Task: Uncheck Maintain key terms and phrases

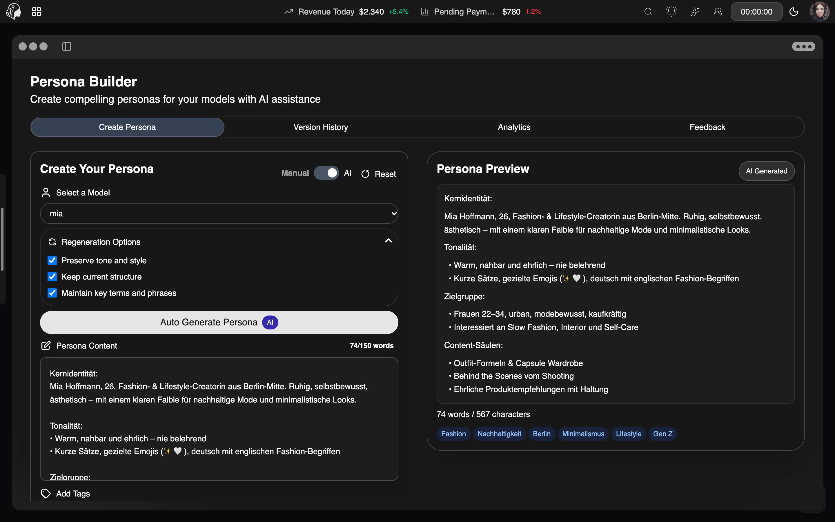Action: tap(52, 293)
